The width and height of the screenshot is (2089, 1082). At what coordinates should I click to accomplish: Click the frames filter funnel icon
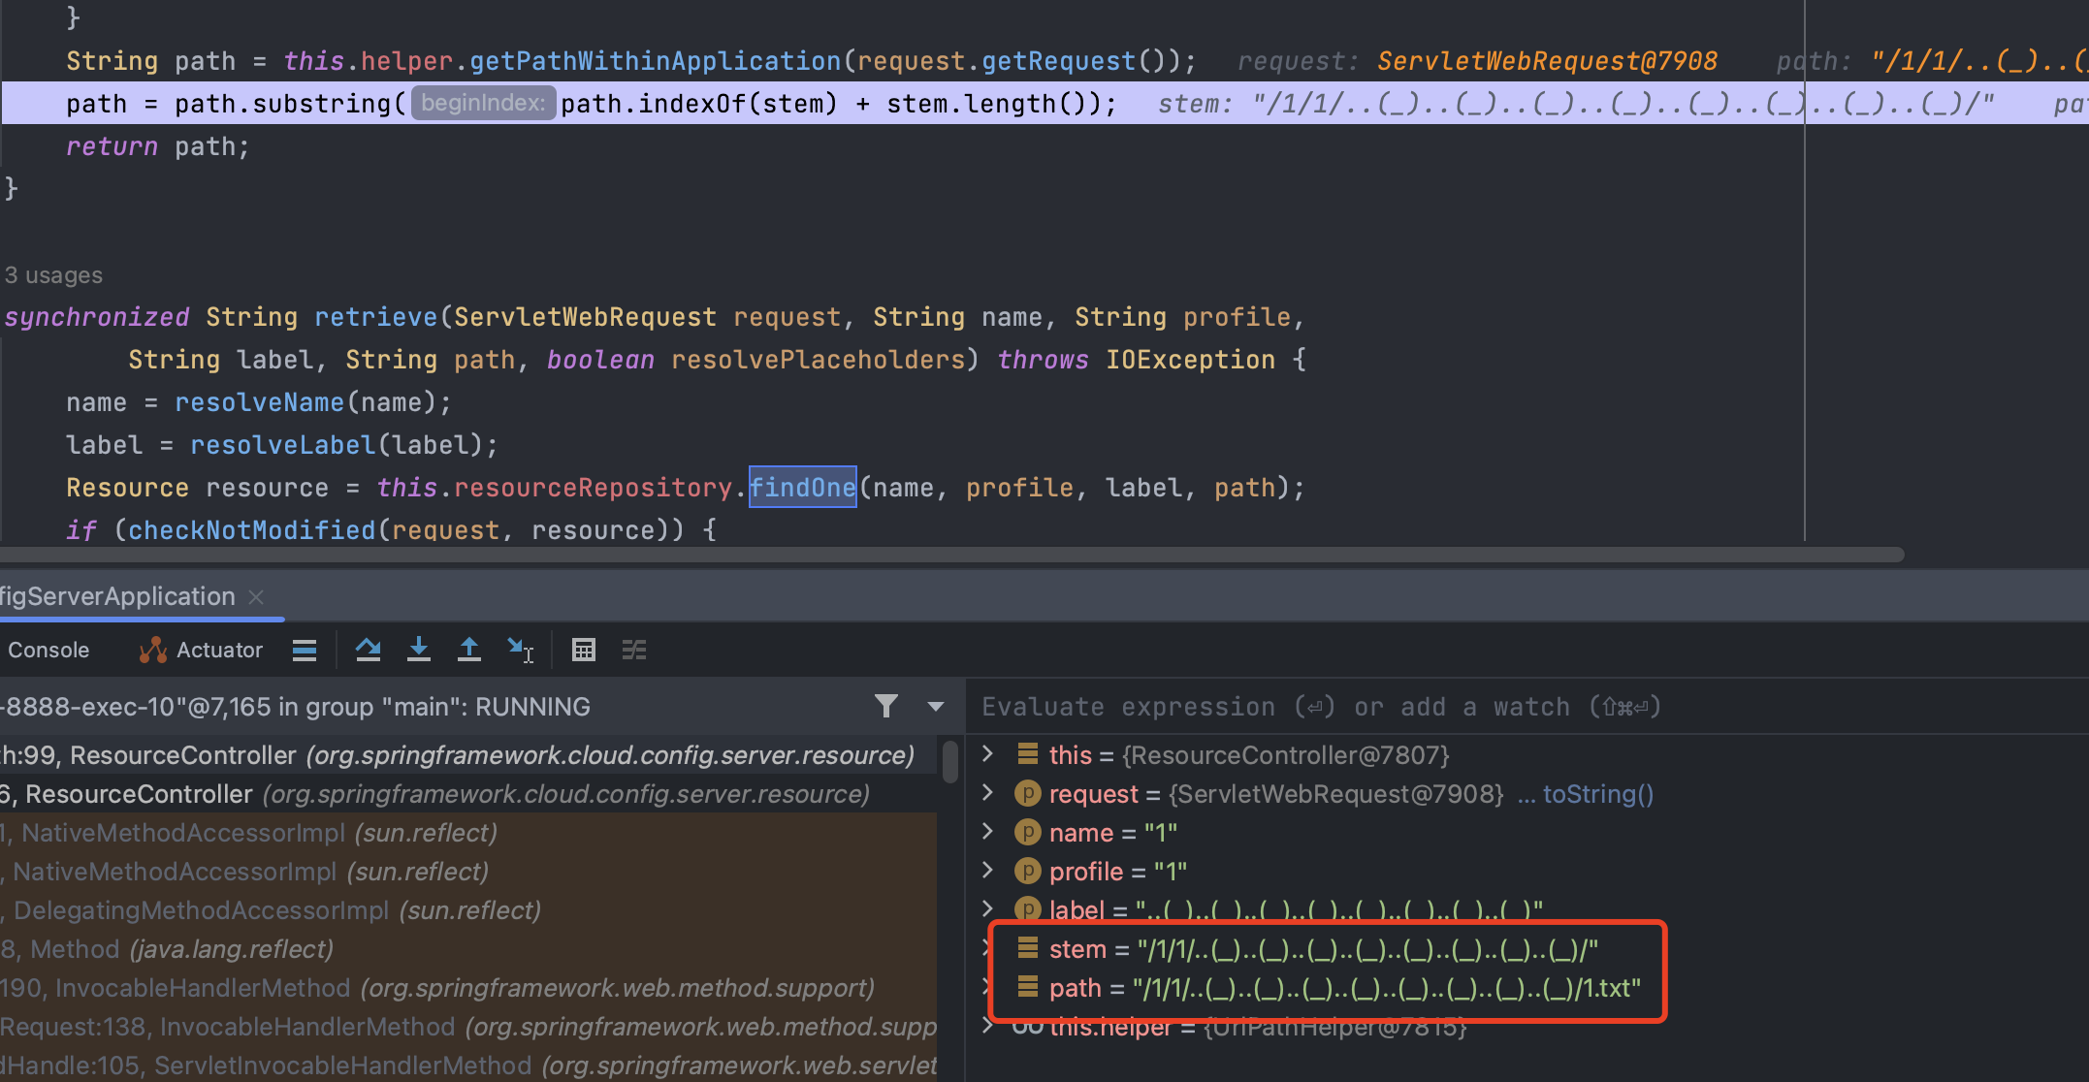click(x=885, y=707)
